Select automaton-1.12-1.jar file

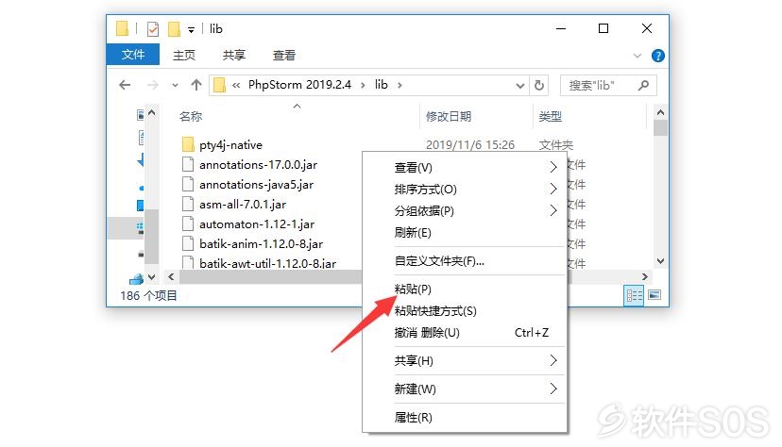pyautogui.click(x=257, y=224)
